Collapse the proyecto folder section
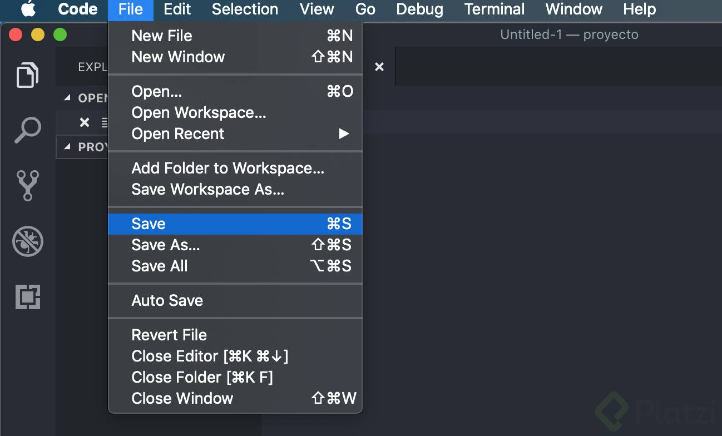The width and height of the screenshot is (722, 436). click(67, 147)
